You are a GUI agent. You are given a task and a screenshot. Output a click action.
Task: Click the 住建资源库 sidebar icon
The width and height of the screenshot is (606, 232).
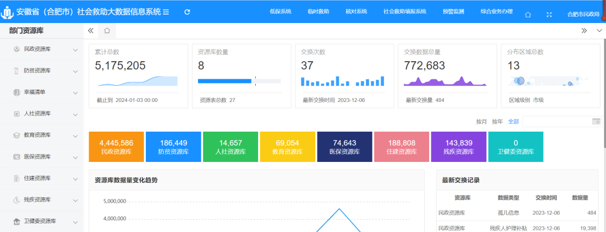click(17, 178)
